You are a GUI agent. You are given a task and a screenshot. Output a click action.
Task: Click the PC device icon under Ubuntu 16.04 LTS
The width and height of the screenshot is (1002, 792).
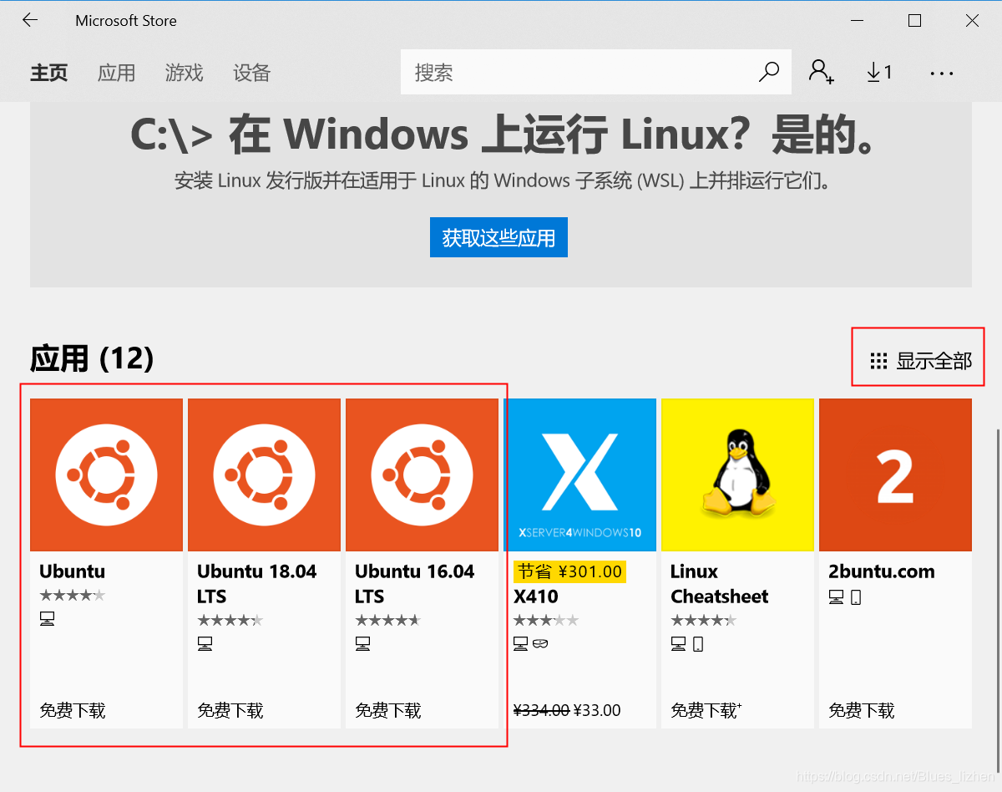point(362,644)
